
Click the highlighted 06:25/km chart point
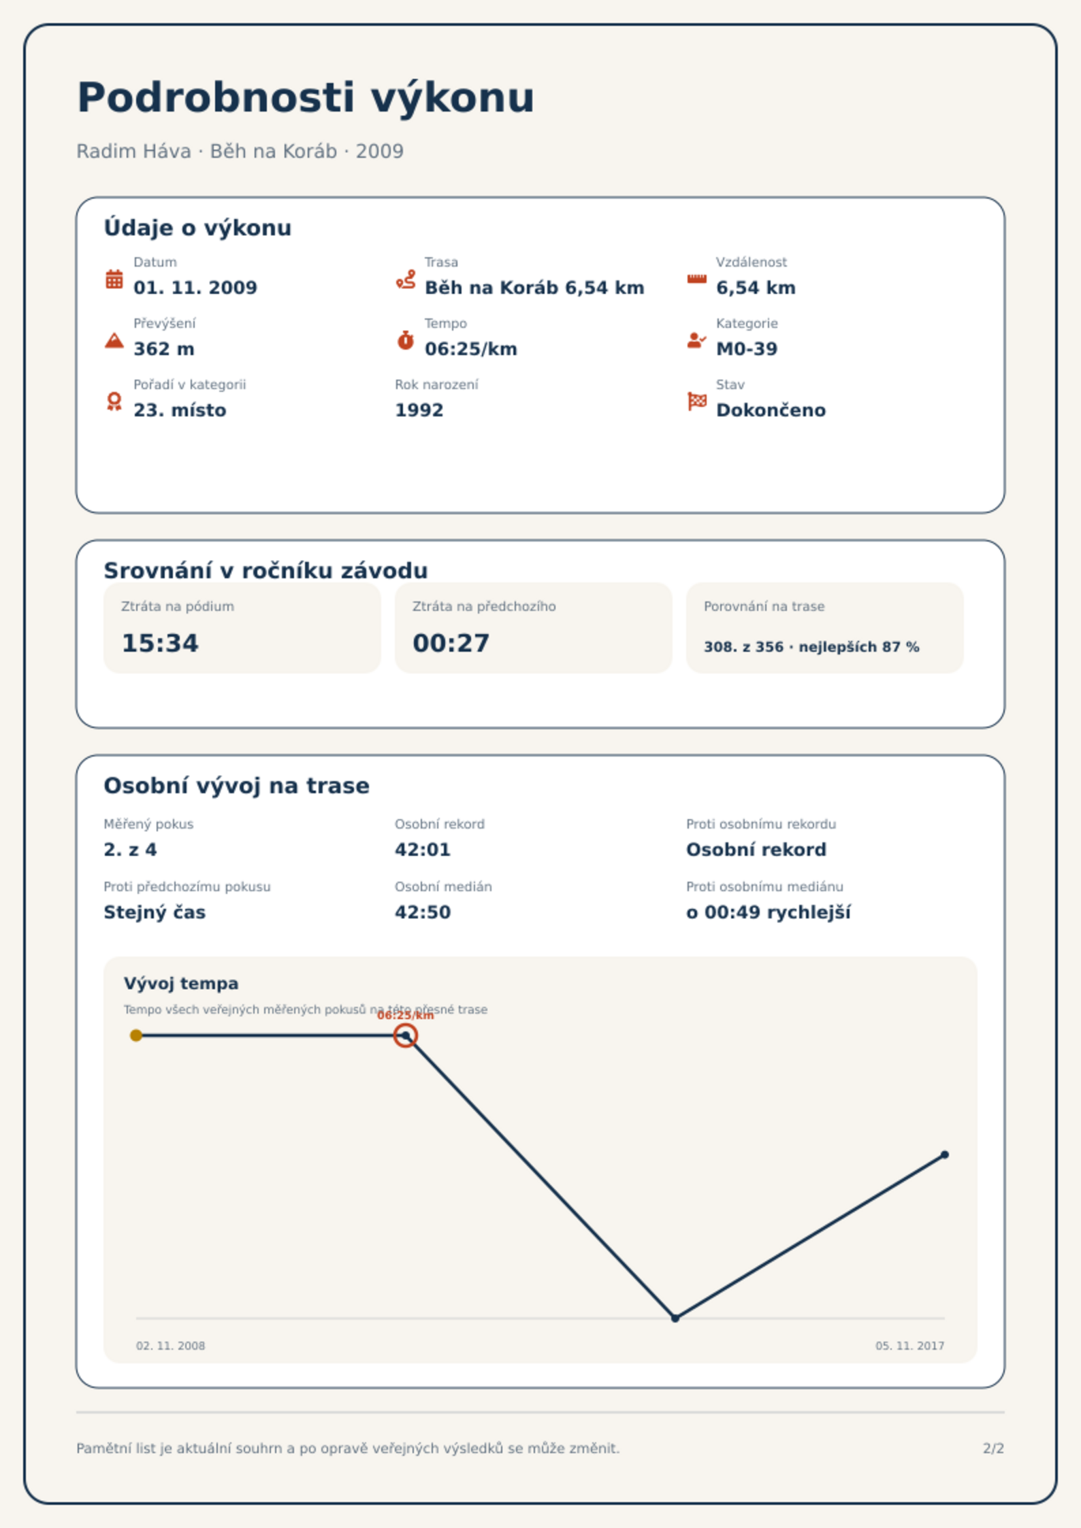(x=406, y=1035)
